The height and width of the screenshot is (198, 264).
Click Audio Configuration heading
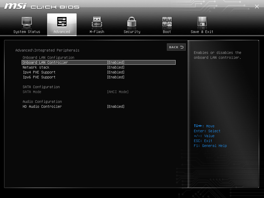tap(42, 102)
